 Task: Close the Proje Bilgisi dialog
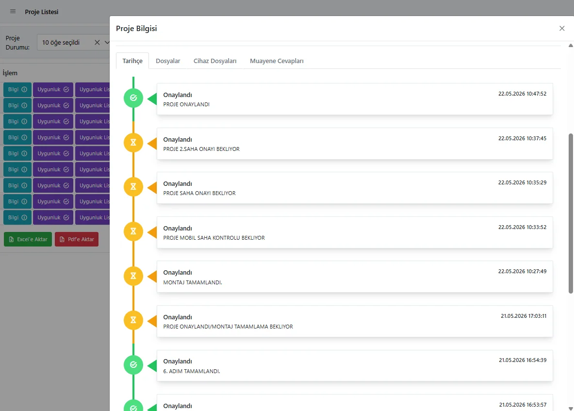tap(562, 28)
